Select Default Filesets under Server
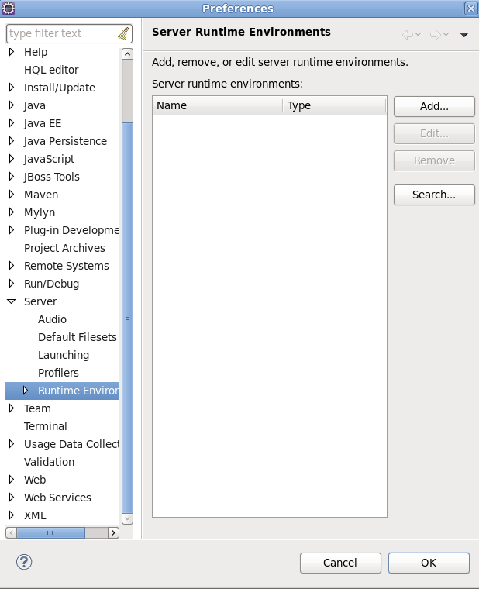The width and height of the screenshot is (479, 589). pos(77,337)
